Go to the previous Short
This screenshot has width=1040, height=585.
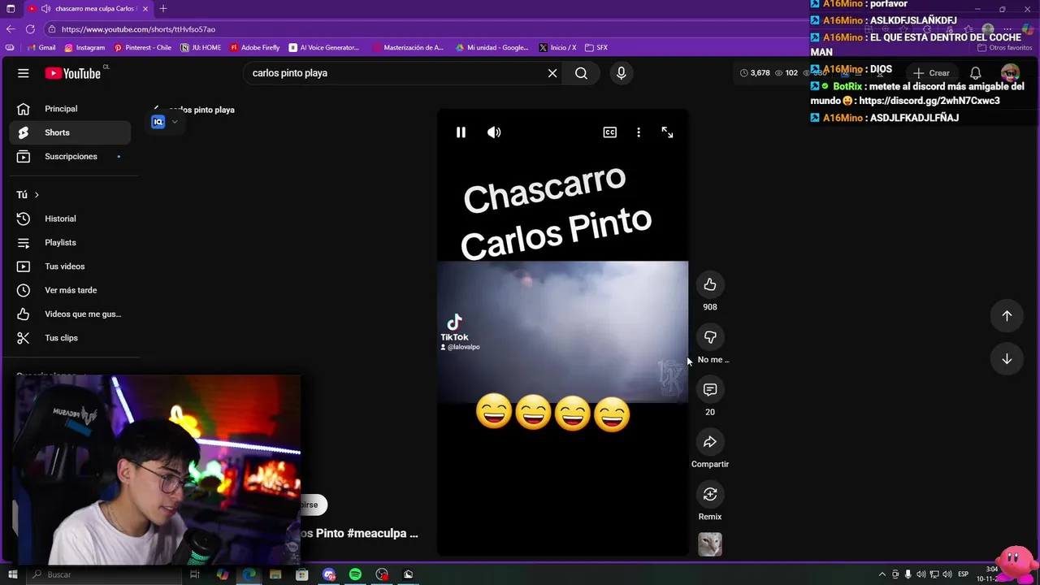(1007, 316)
